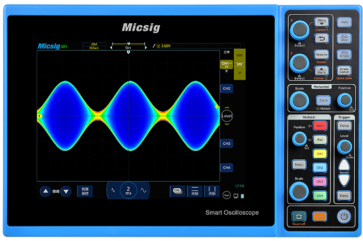Tap the compress waveform icon left of 2 ms
This screenshot has width=363, height=241.
113,190
